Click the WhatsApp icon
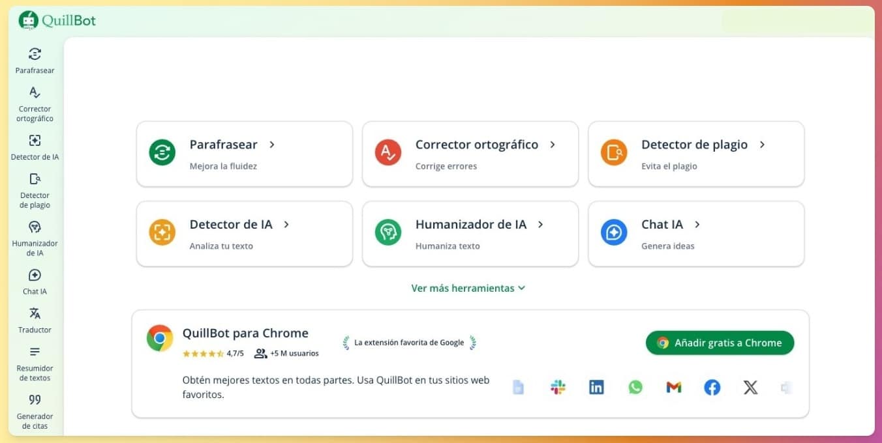The height and width of the screenshot is (443, 882). click(x=635, y=388)
